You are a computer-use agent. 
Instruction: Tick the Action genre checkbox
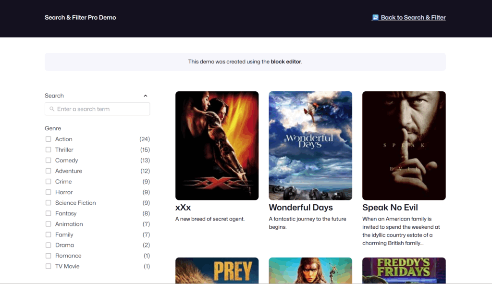click(48, 139)
